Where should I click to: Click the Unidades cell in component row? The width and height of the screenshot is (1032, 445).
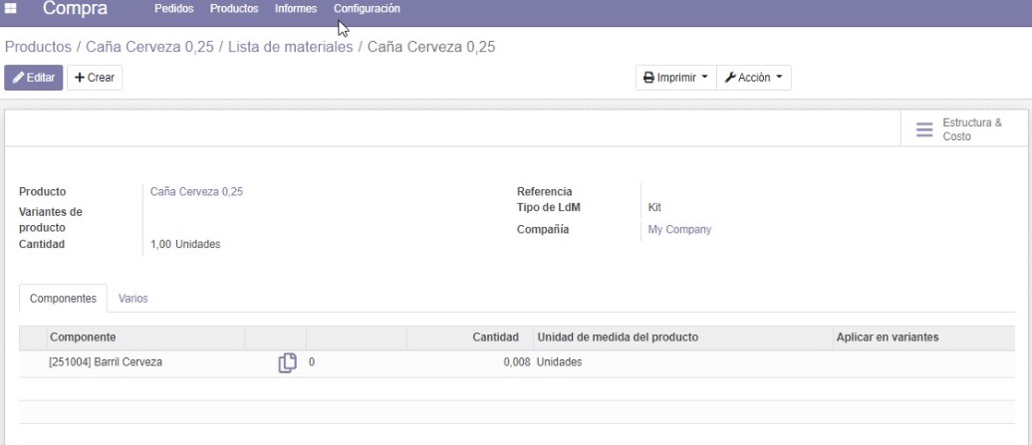(560, 362)
